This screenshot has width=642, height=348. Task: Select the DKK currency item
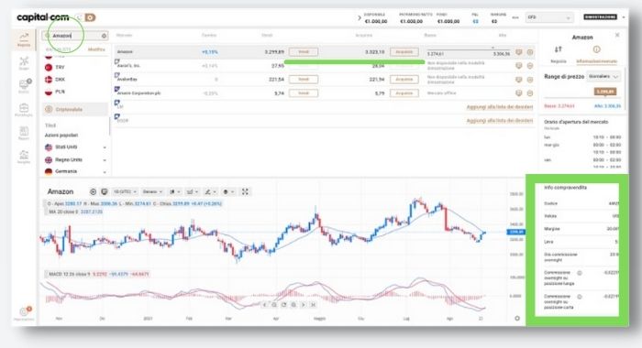coord(55,80)
